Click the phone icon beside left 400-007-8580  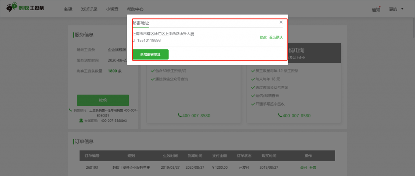point(180,115)
